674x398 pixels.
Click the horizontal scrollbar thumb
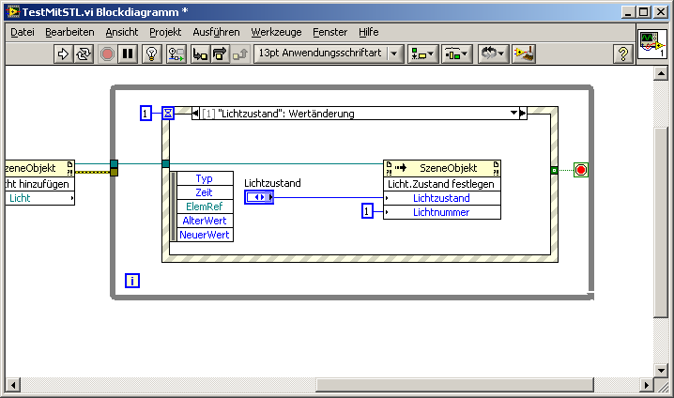pyautogui.click(x=454, y=385)
